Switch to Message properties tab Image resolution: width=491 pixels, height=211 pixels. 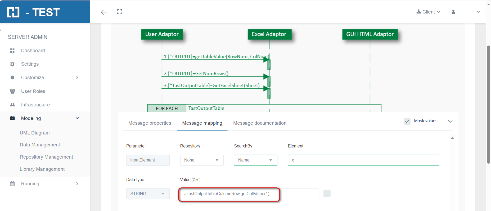150,123
